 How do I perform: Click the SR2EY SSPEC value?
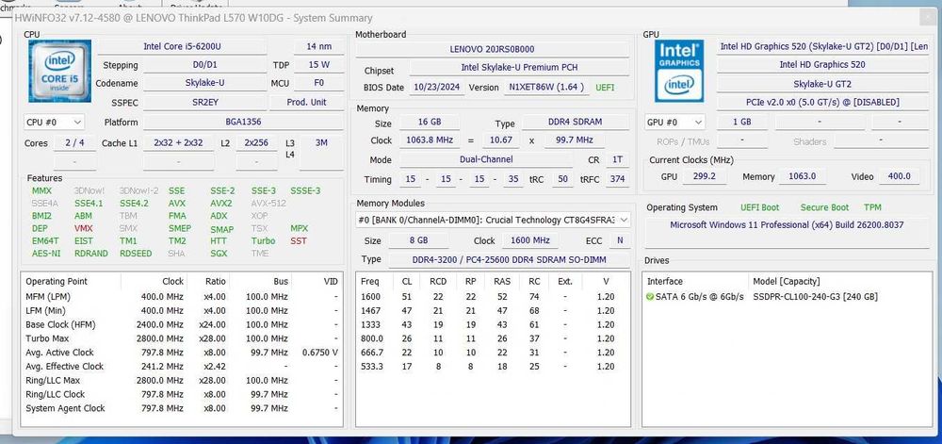204,102
